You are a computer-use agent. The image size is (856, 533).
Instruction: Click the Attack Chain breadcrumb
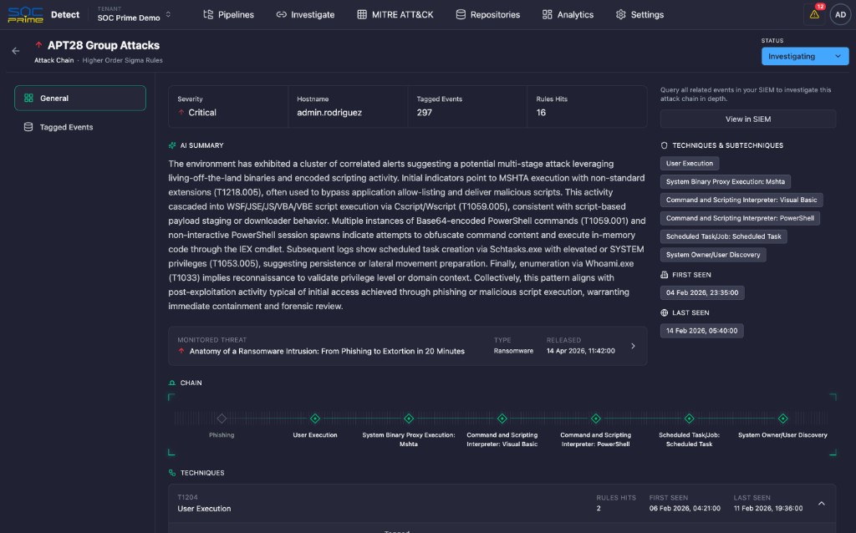pyautogui.click(x=54, y=60)
